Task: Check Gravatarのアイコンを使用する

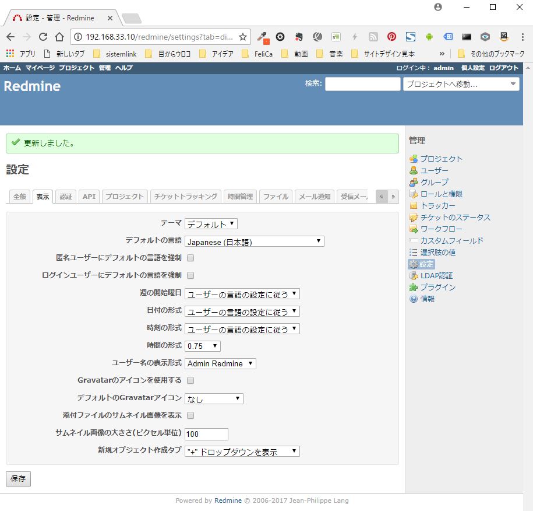Action: (190, 380)
